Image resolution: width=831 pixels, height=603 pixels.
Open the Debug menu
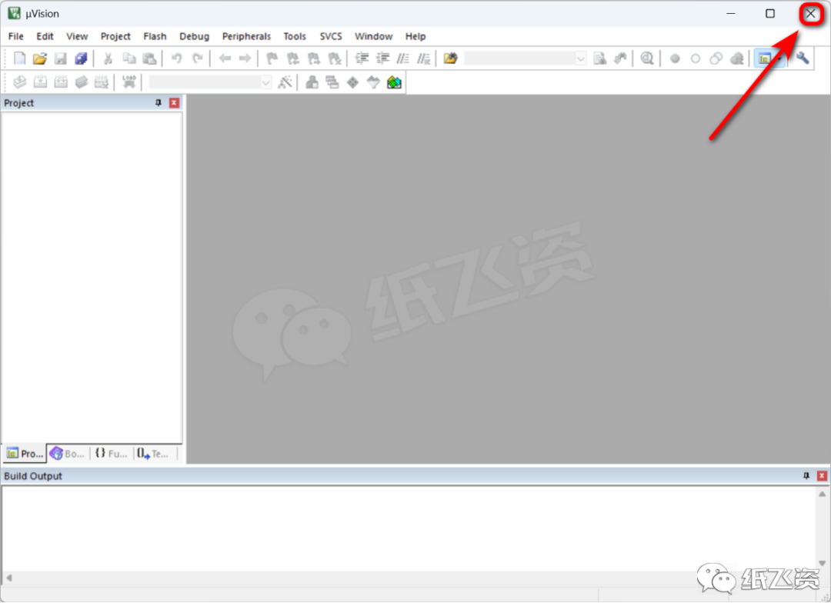tap(195, 36)
